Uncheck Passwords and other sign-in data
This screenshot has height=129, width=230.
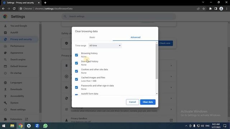(77, 87)
